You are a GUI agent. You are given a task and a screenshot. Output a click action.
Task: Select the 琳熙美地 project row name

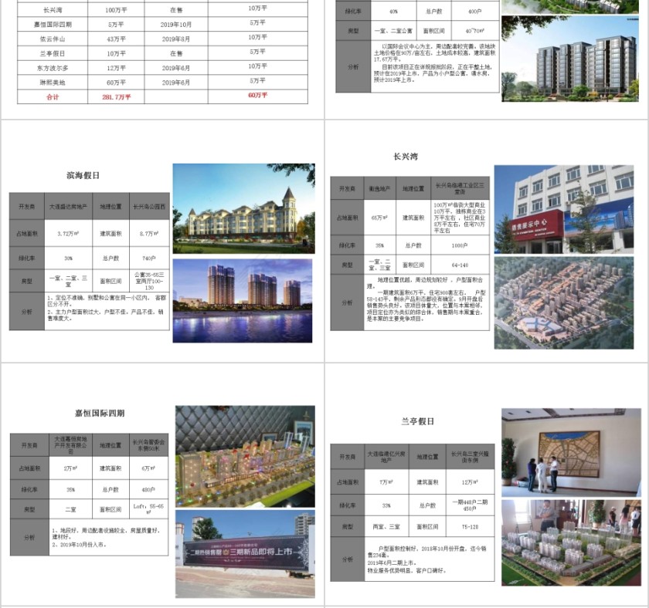pos(53,82)
